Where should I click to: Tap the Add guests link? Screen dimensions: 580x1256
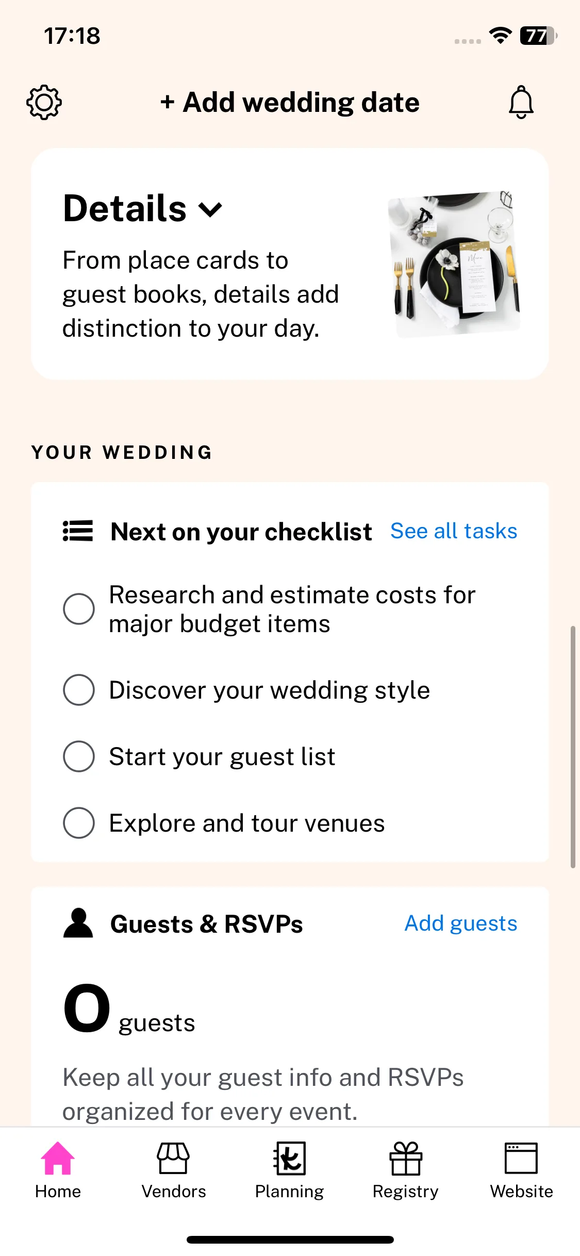pyautogui.click(x=461, y=923)
